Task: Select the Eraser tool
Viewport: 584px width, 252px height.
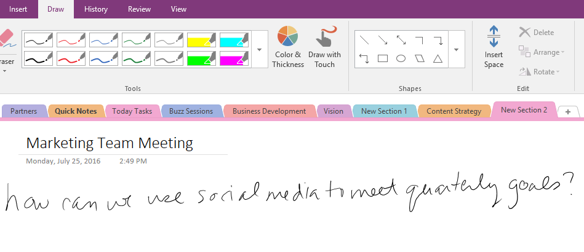Action: click(6, 42)
